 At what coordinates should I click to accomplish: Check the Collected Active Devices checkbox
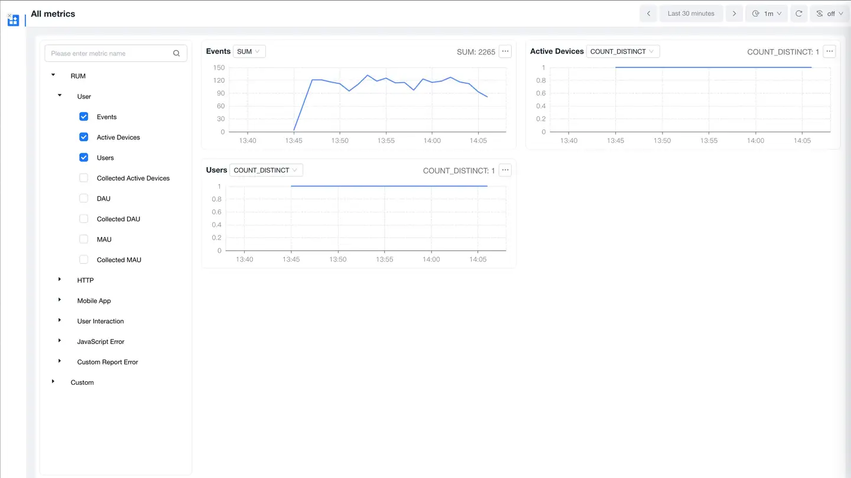(x=84, y=178)
